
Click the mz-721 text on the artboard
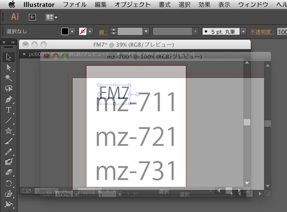135,136
